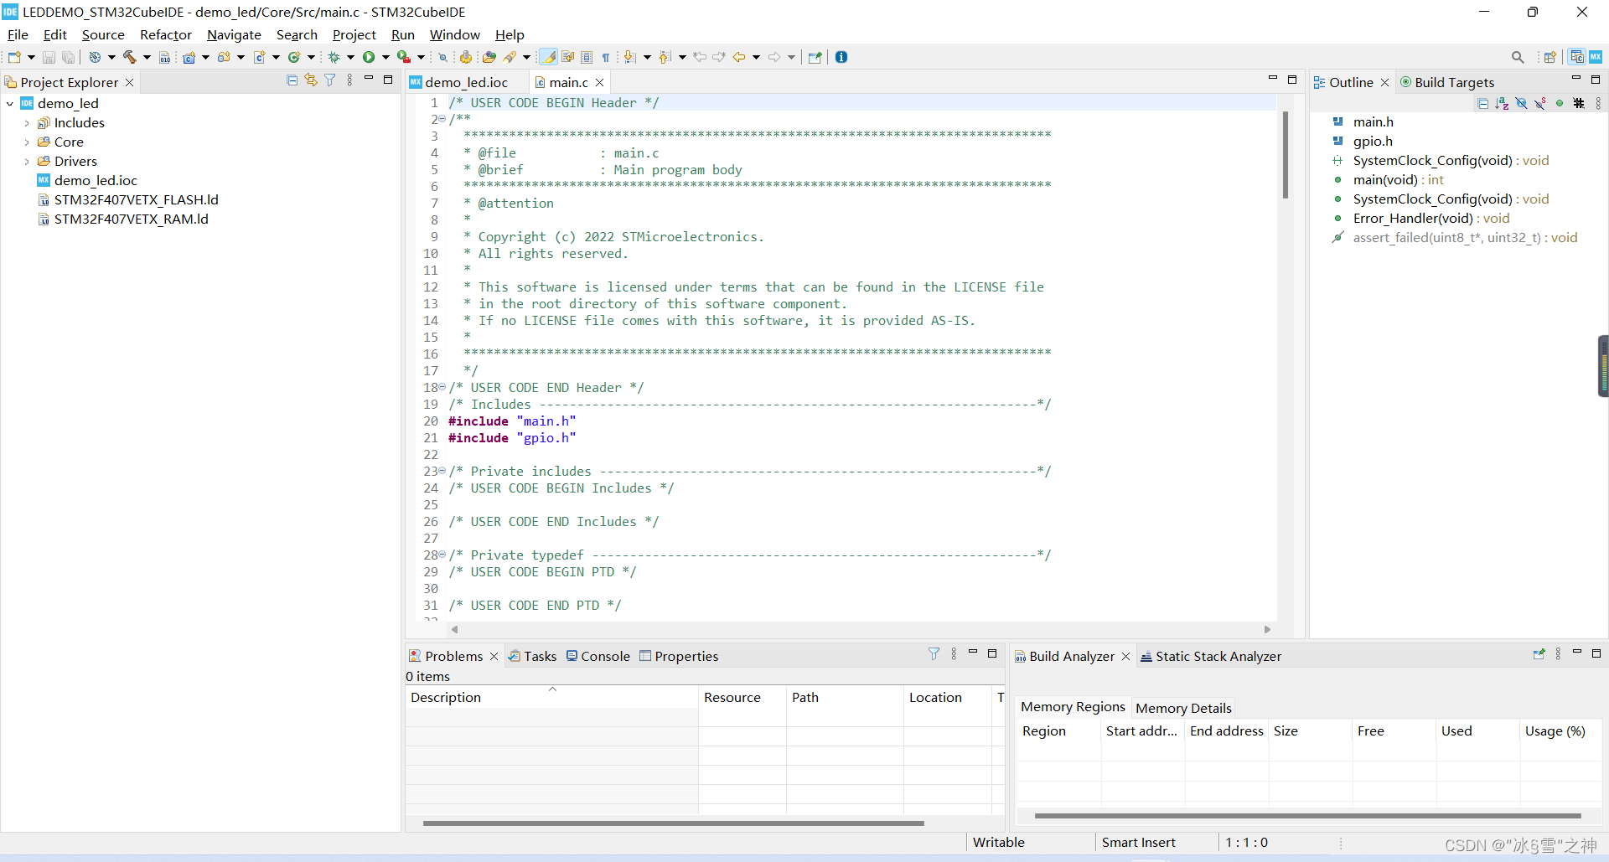1609x862 pixels.
Task: Click the Open Perspective icon
Action: click(1550, 57)
